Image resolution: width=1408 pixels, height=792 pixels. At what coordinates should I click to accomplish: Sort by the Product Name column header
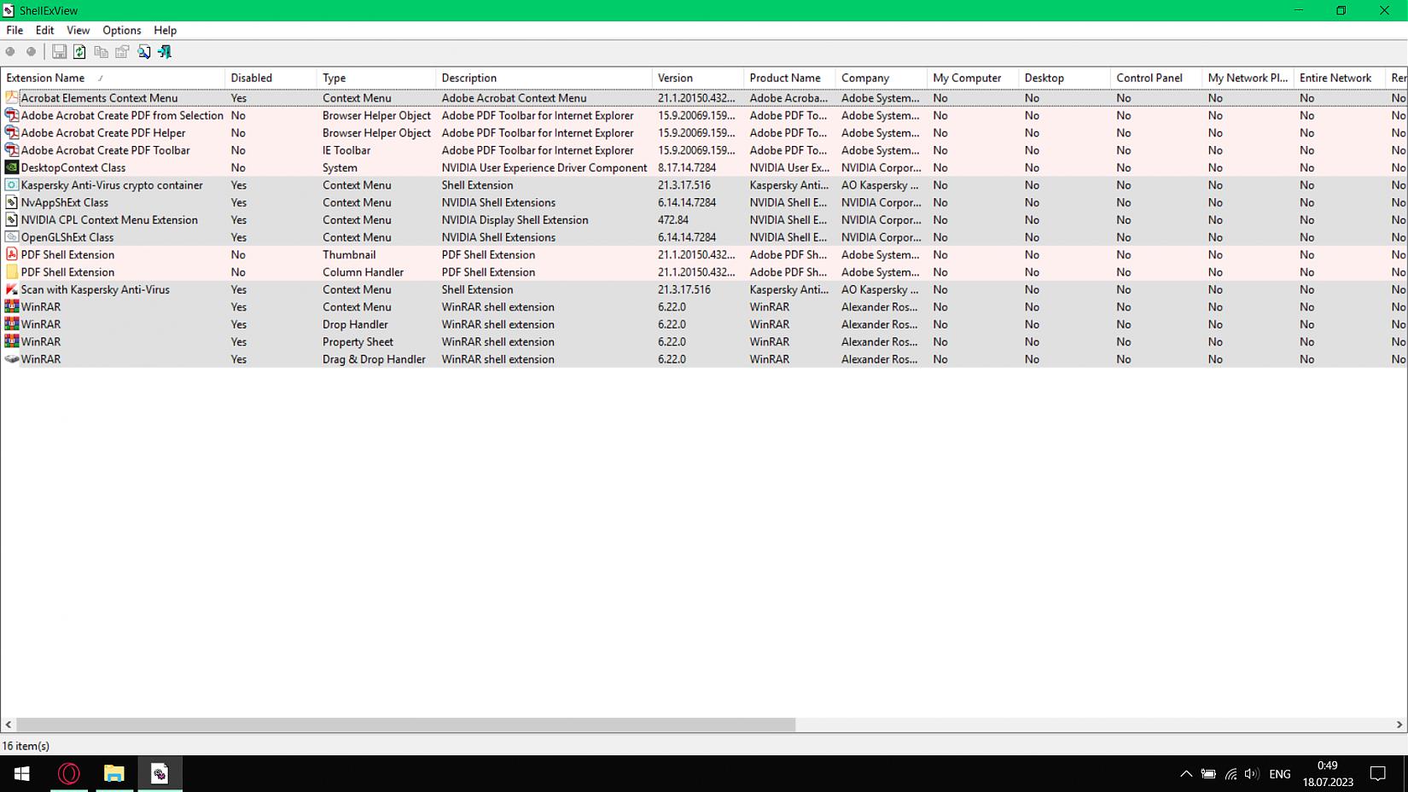(789, 78)
